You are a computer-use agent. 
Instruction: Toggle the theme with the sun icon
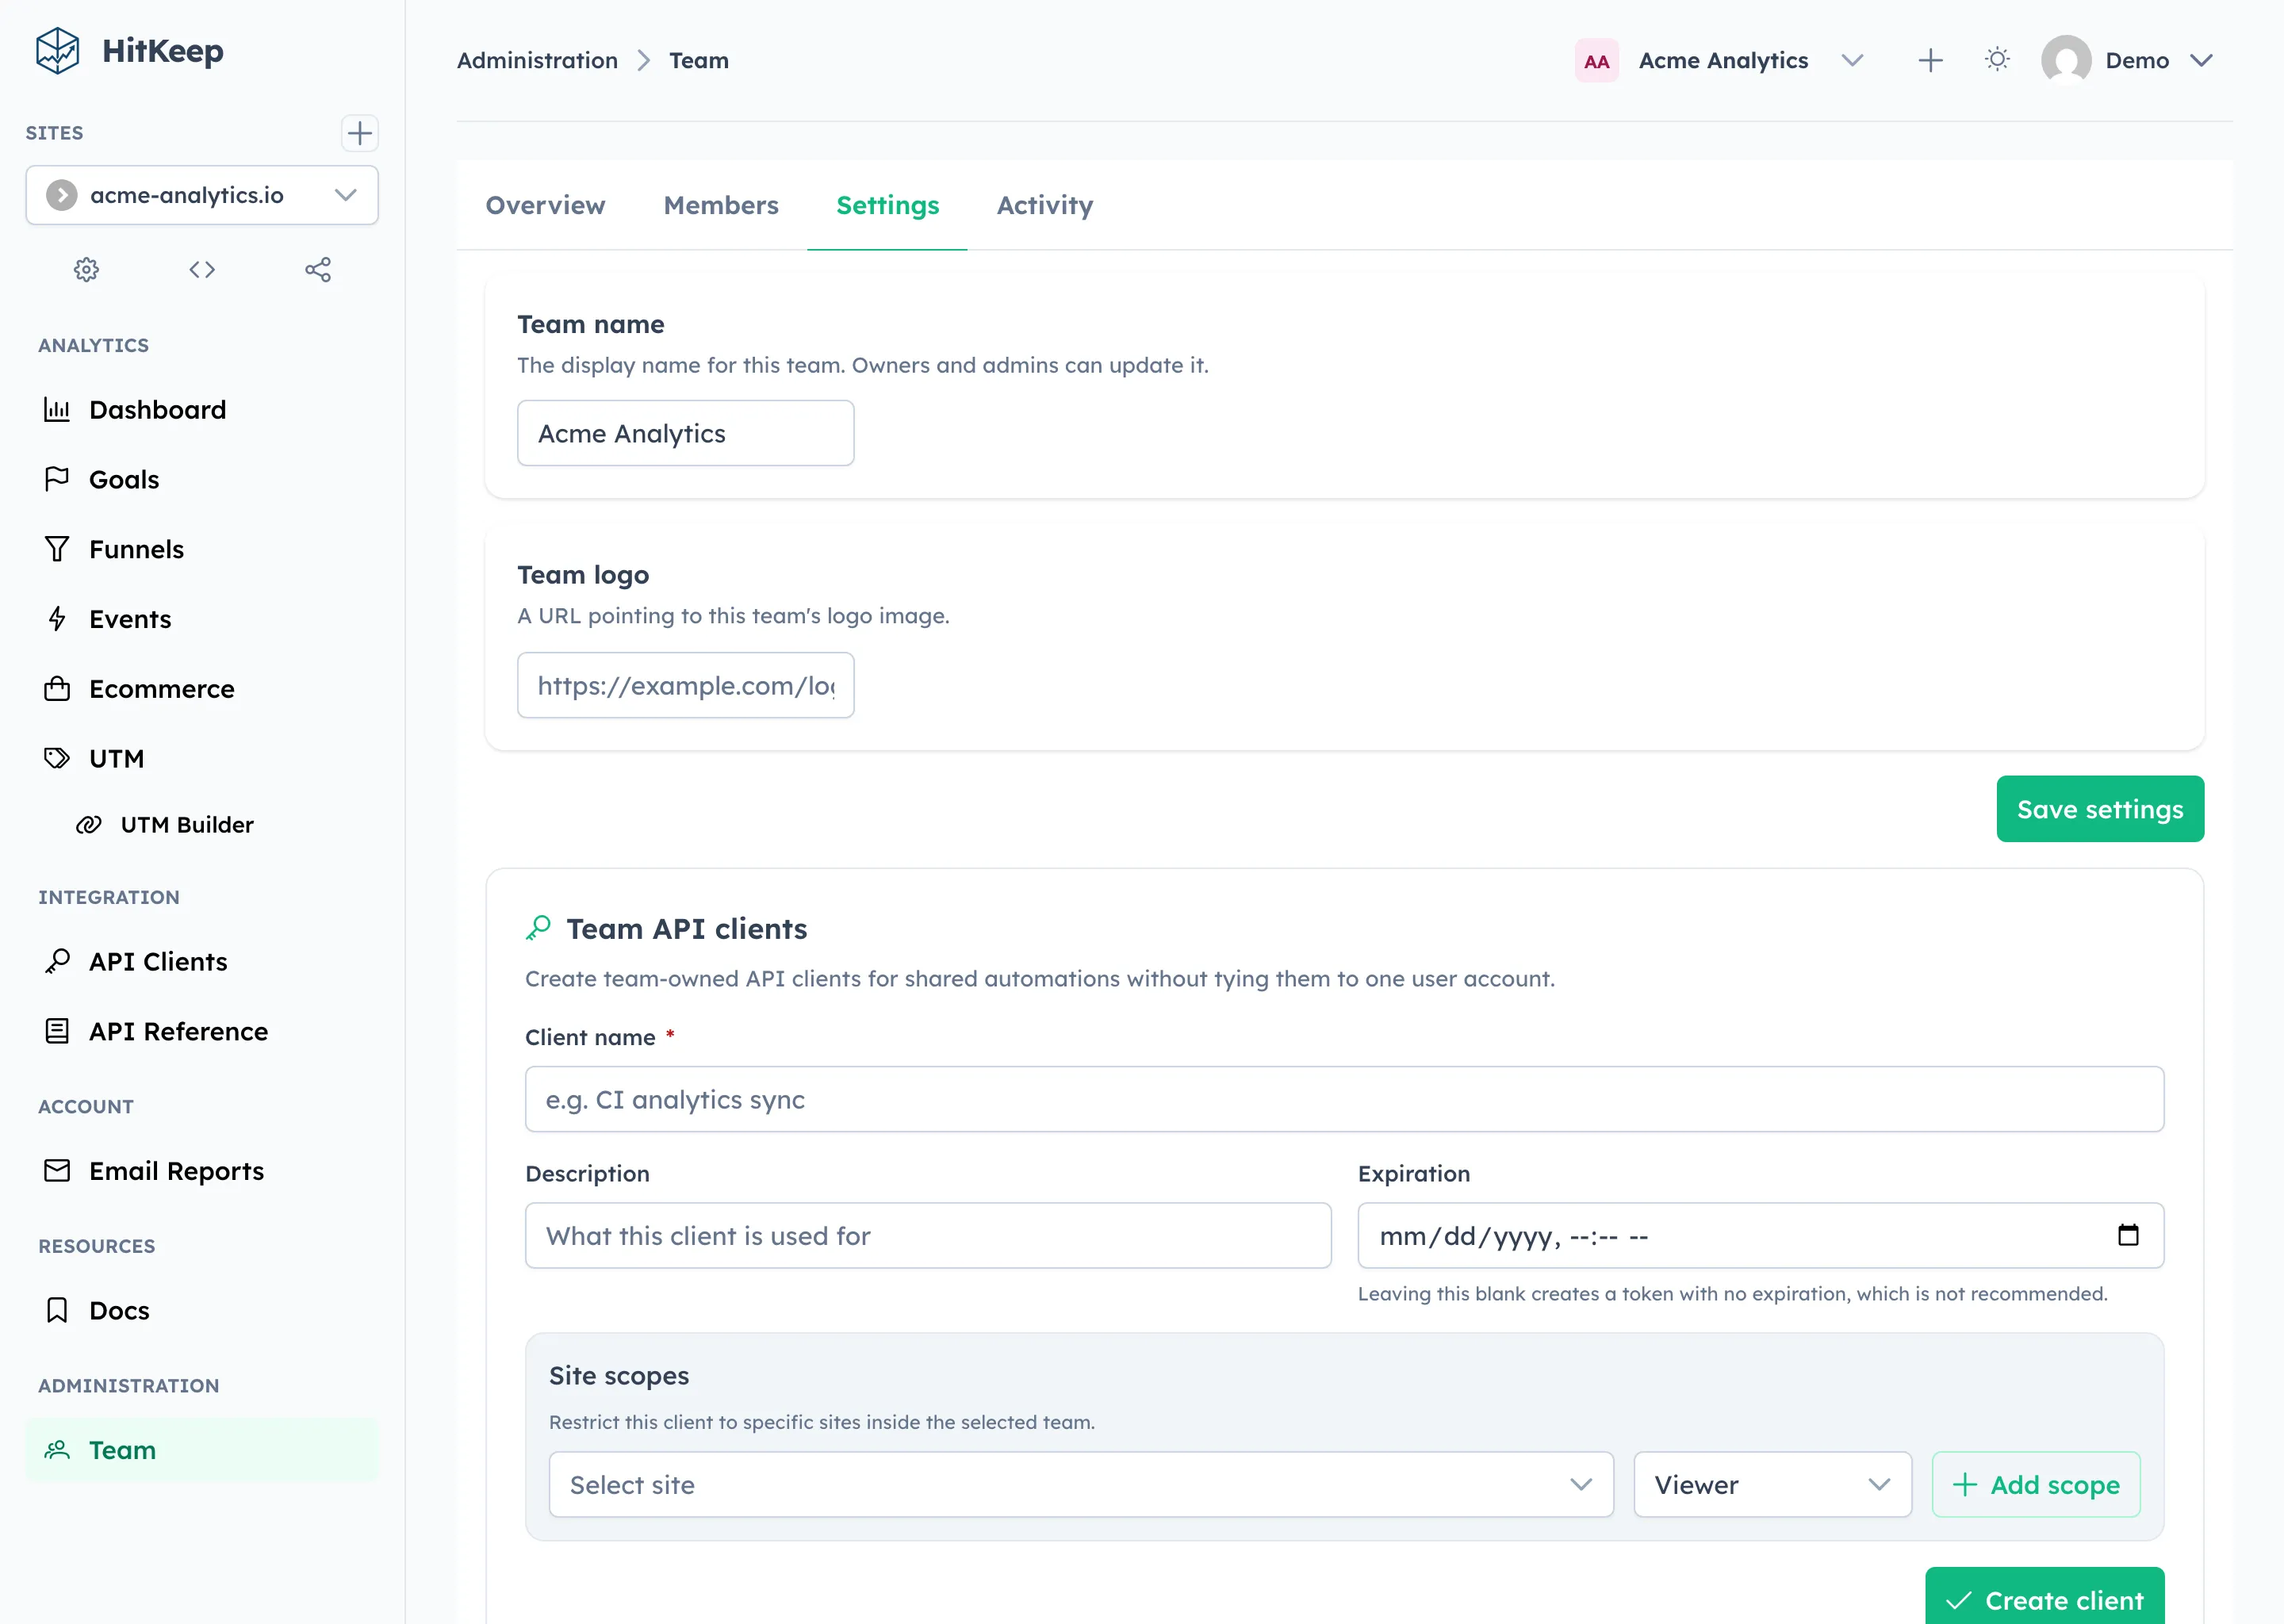[1996, 60]
